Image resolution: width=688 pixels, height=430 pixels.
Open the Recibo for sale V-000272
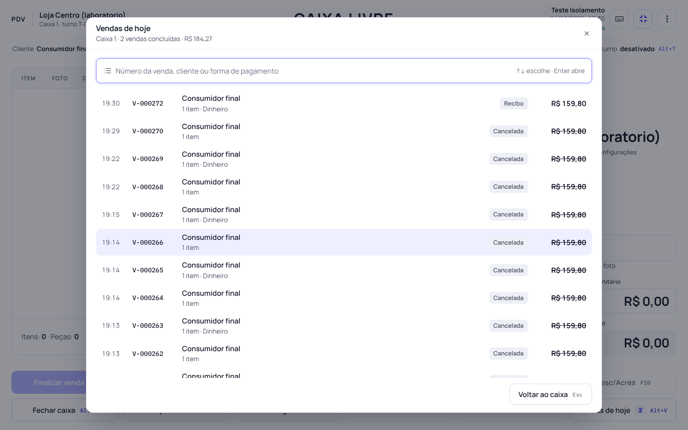pos(514,103)
